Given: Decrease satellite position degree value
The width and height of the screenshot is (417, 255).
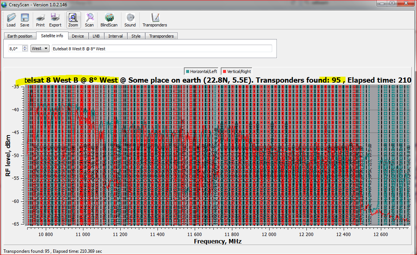Looking at the screenshot, I should [25, 50].
